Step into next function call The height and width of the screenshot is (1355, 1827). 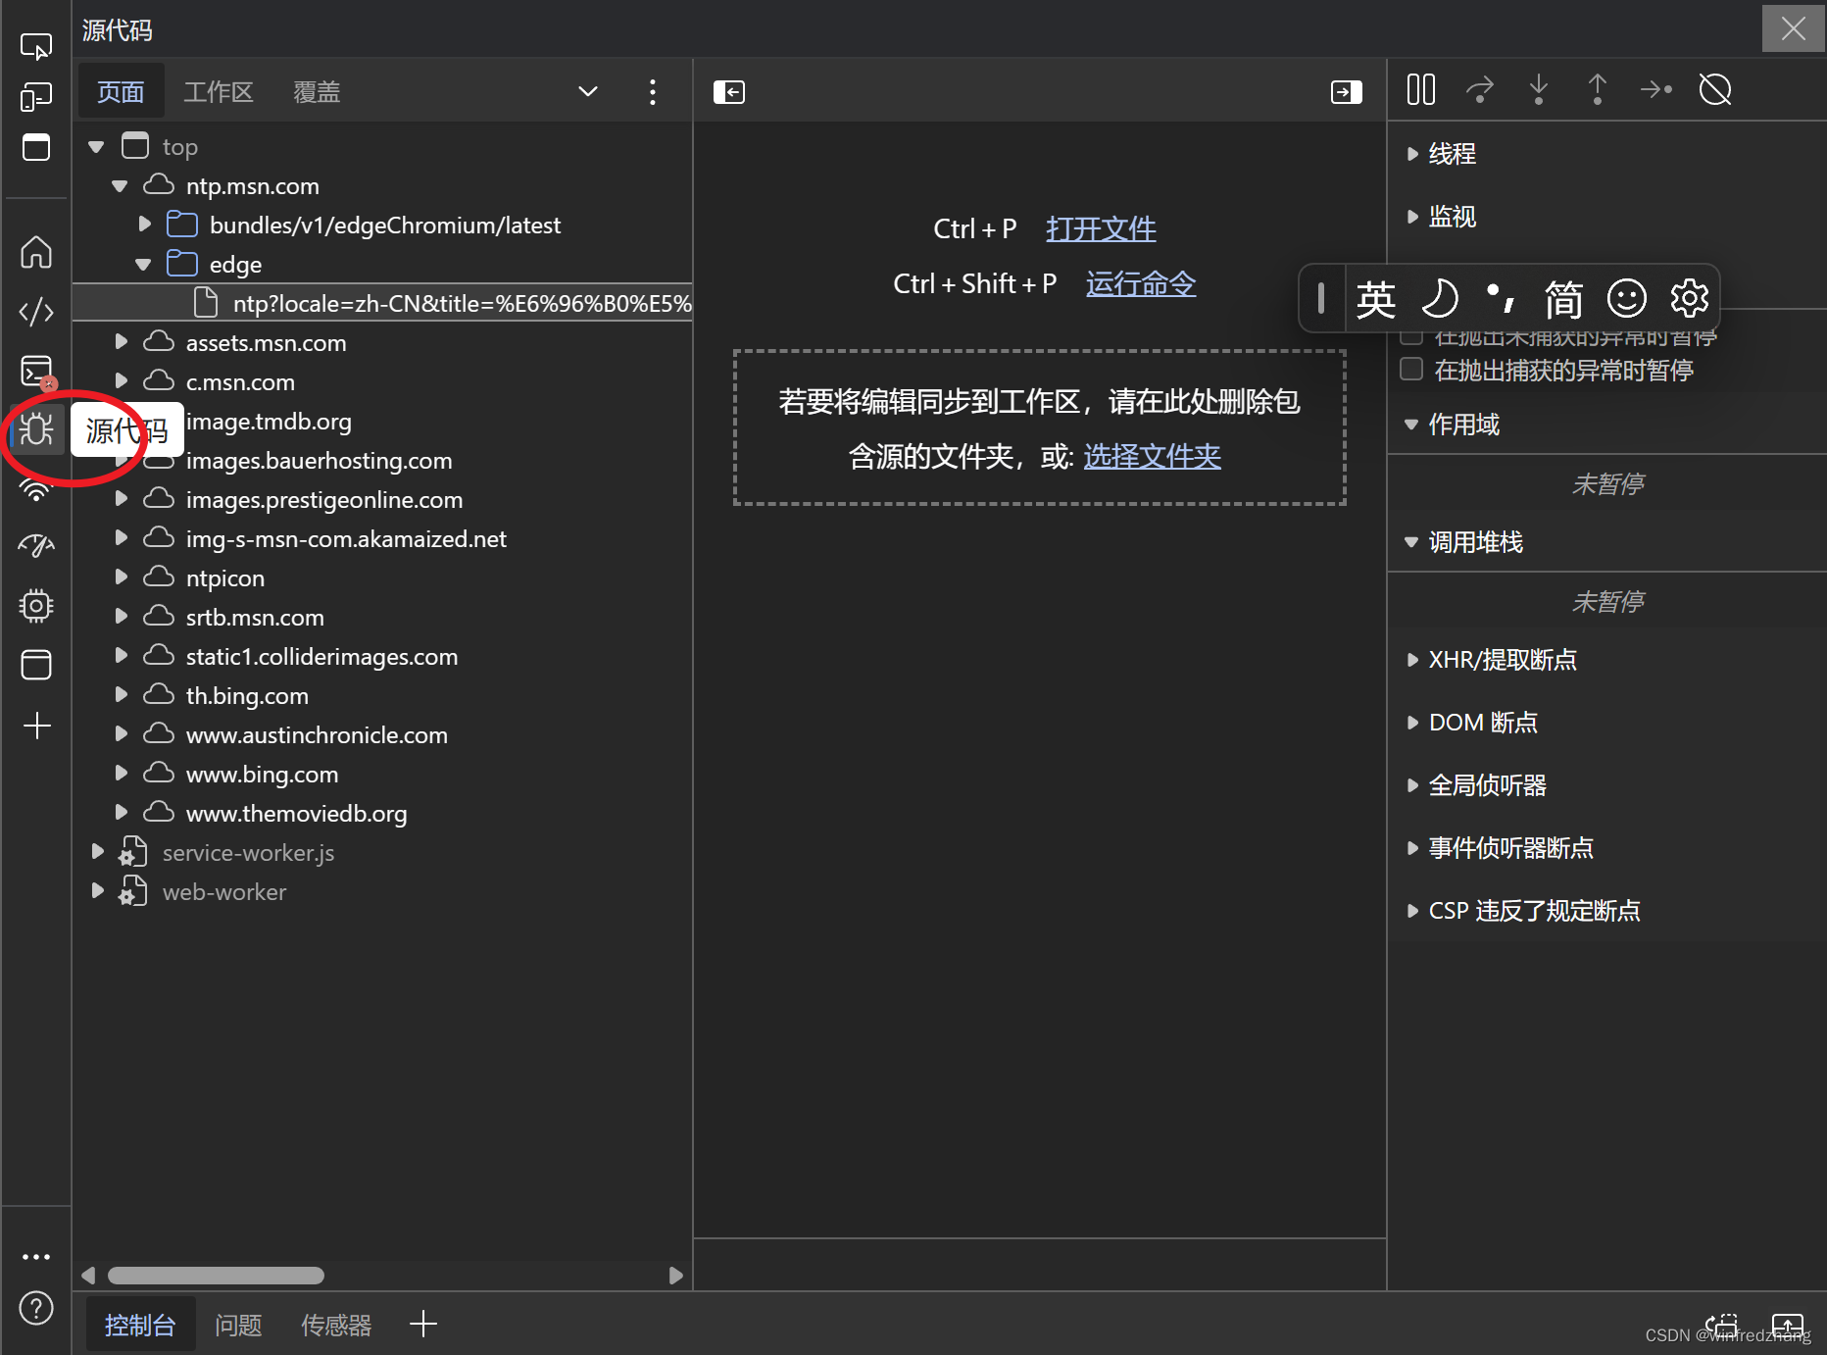1539,89
